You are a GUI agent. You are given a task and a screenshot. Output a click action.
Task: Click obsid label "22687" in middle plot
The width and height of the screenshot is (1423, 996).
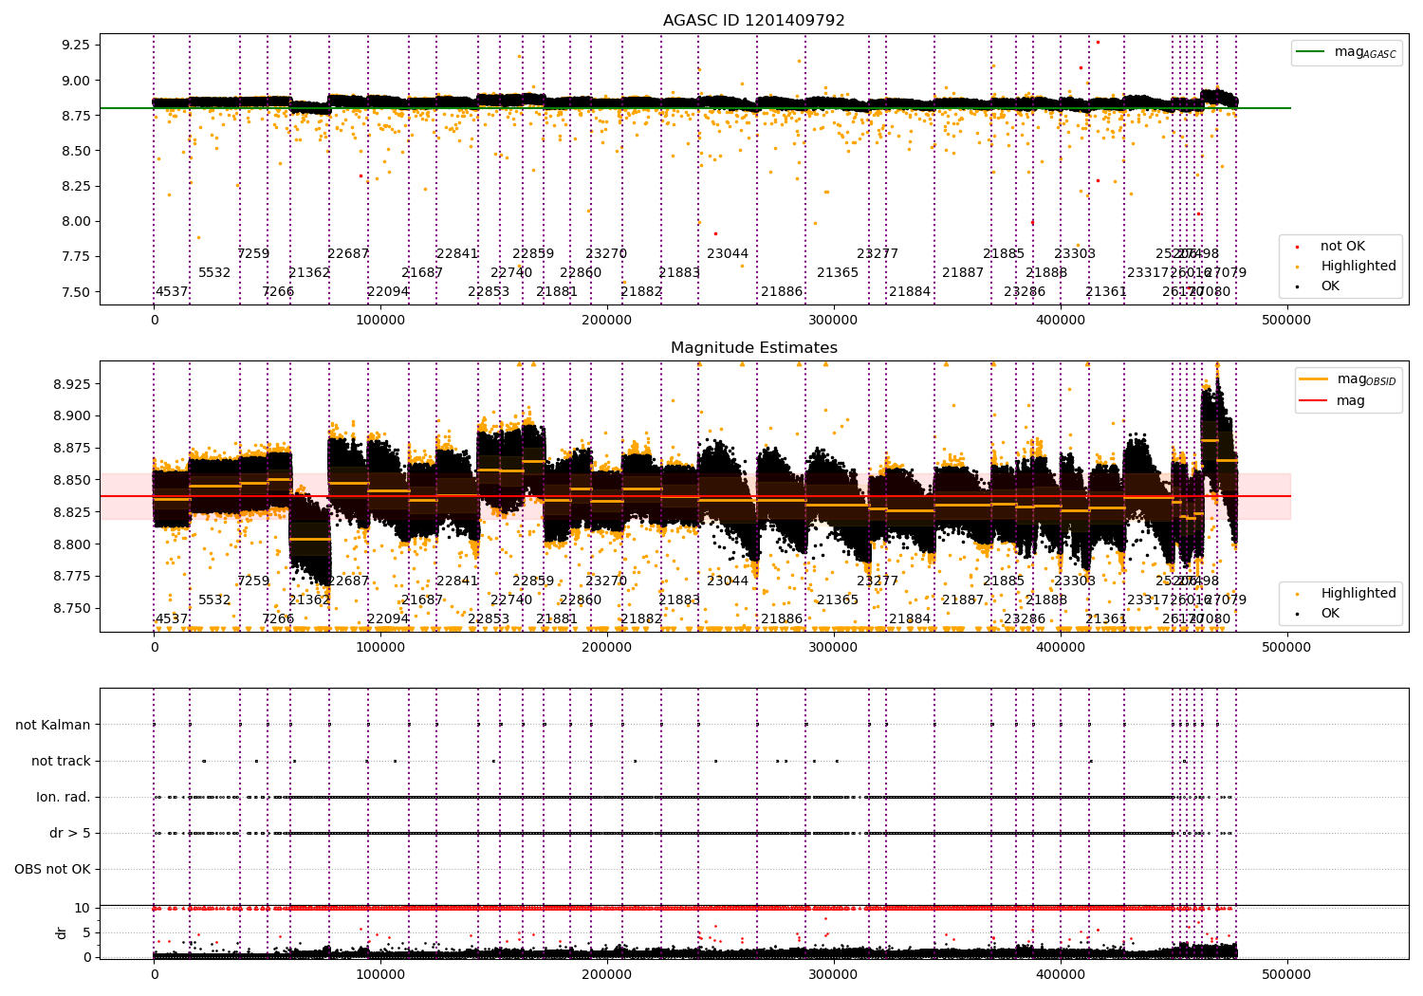click(348, 581)
